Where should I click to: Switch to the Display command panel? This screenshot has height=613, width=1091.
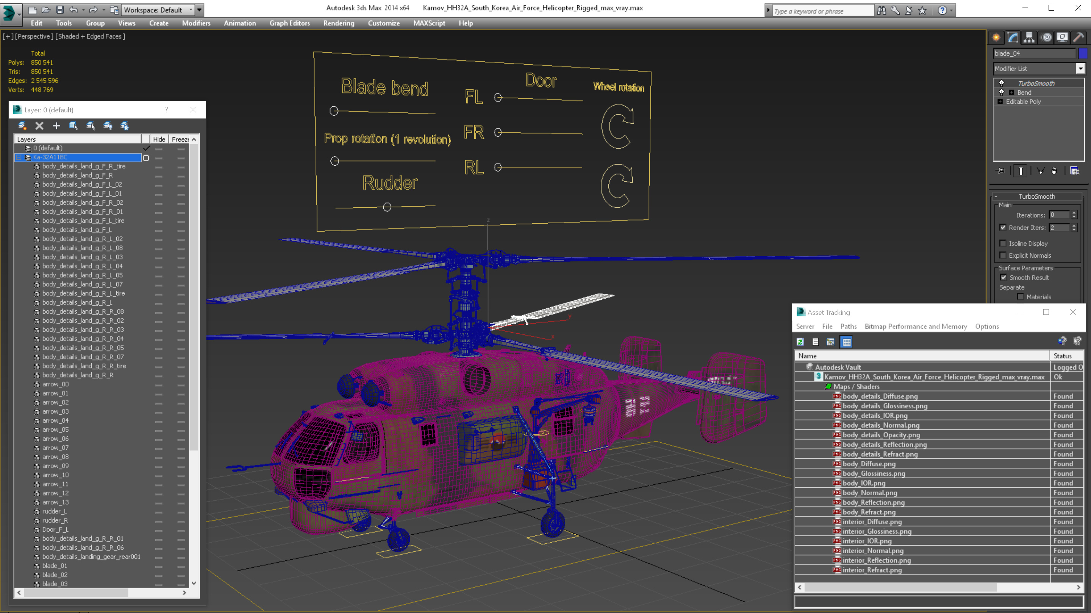coord(1062,38)
